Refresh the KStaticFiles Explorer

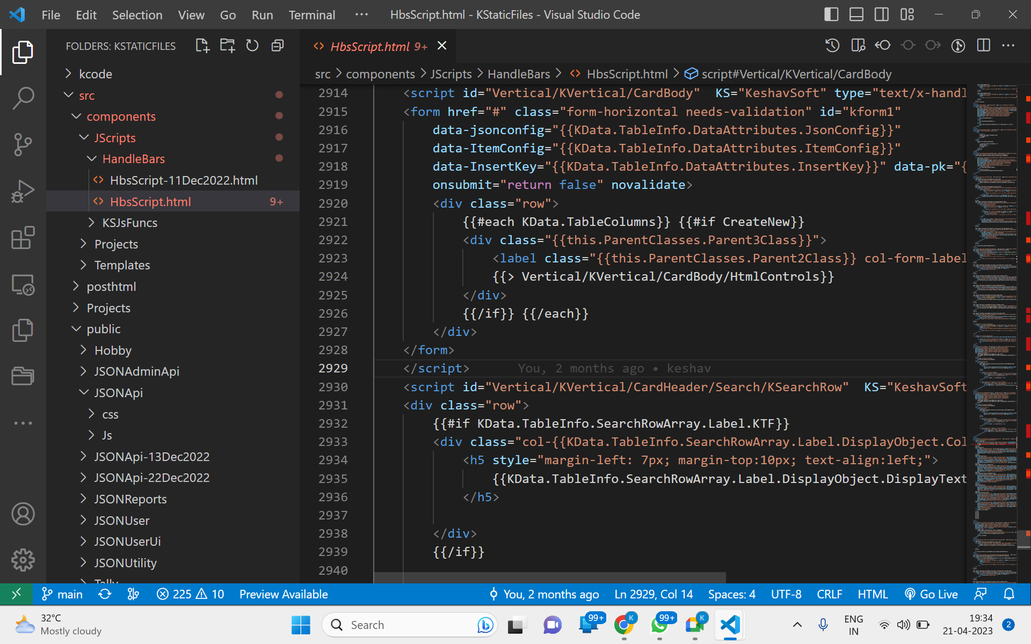[x=252, y=46]
